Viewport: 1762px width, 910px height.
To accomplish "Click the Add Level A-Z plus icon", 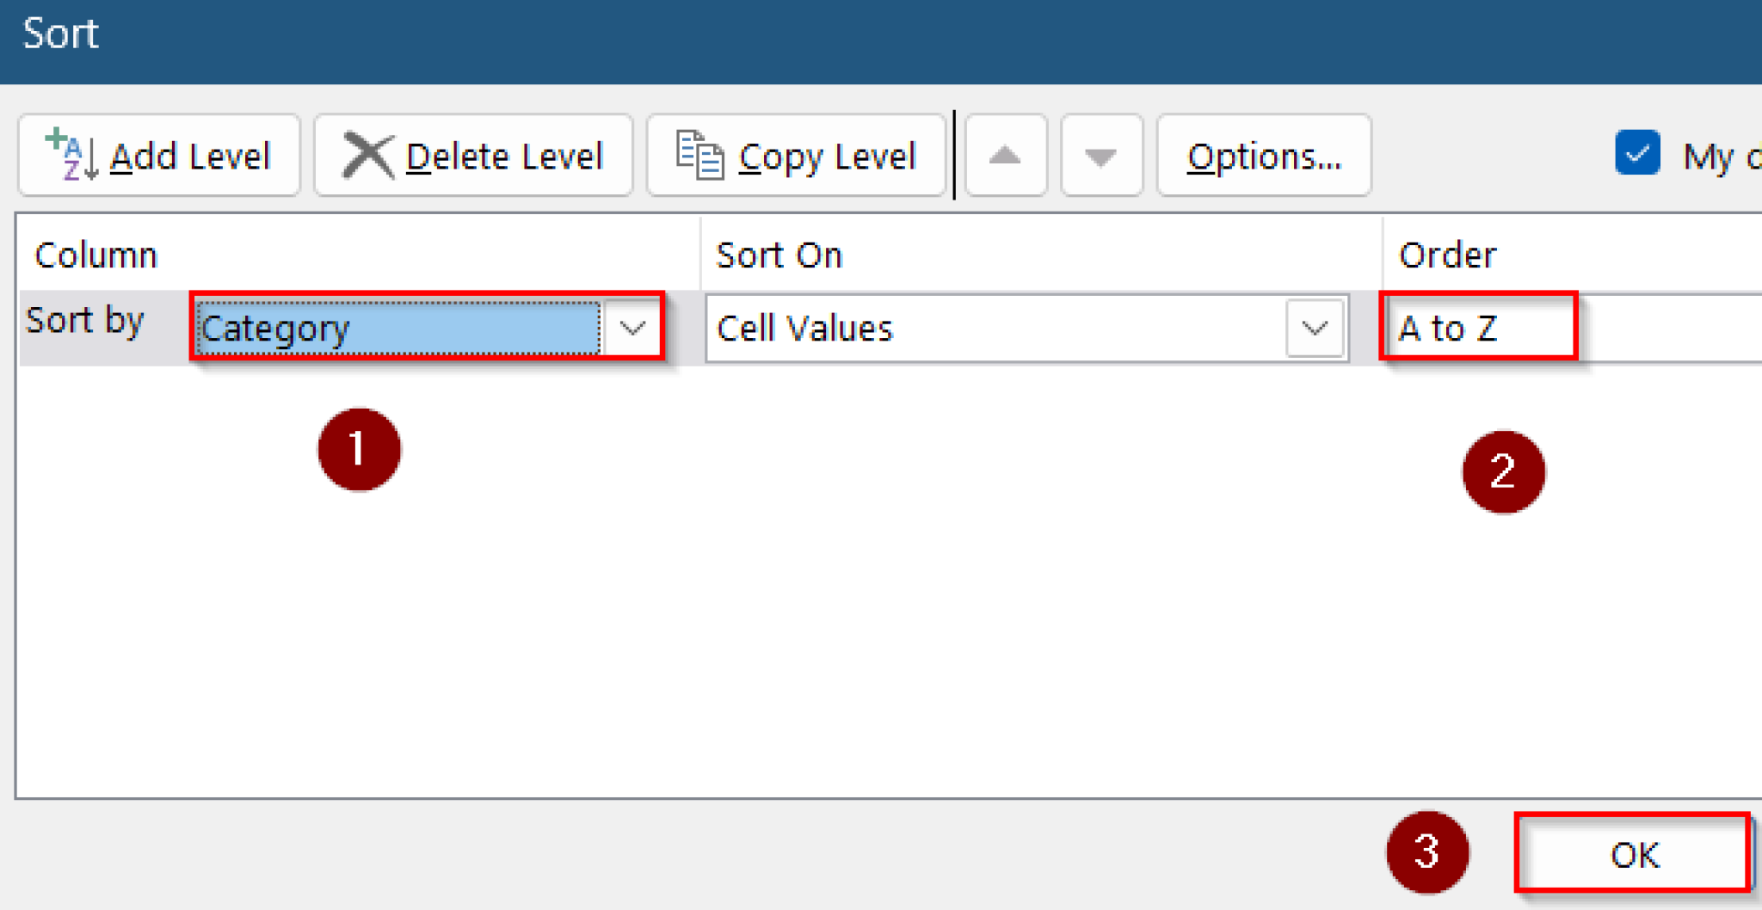I will click(x=69, y=153).
